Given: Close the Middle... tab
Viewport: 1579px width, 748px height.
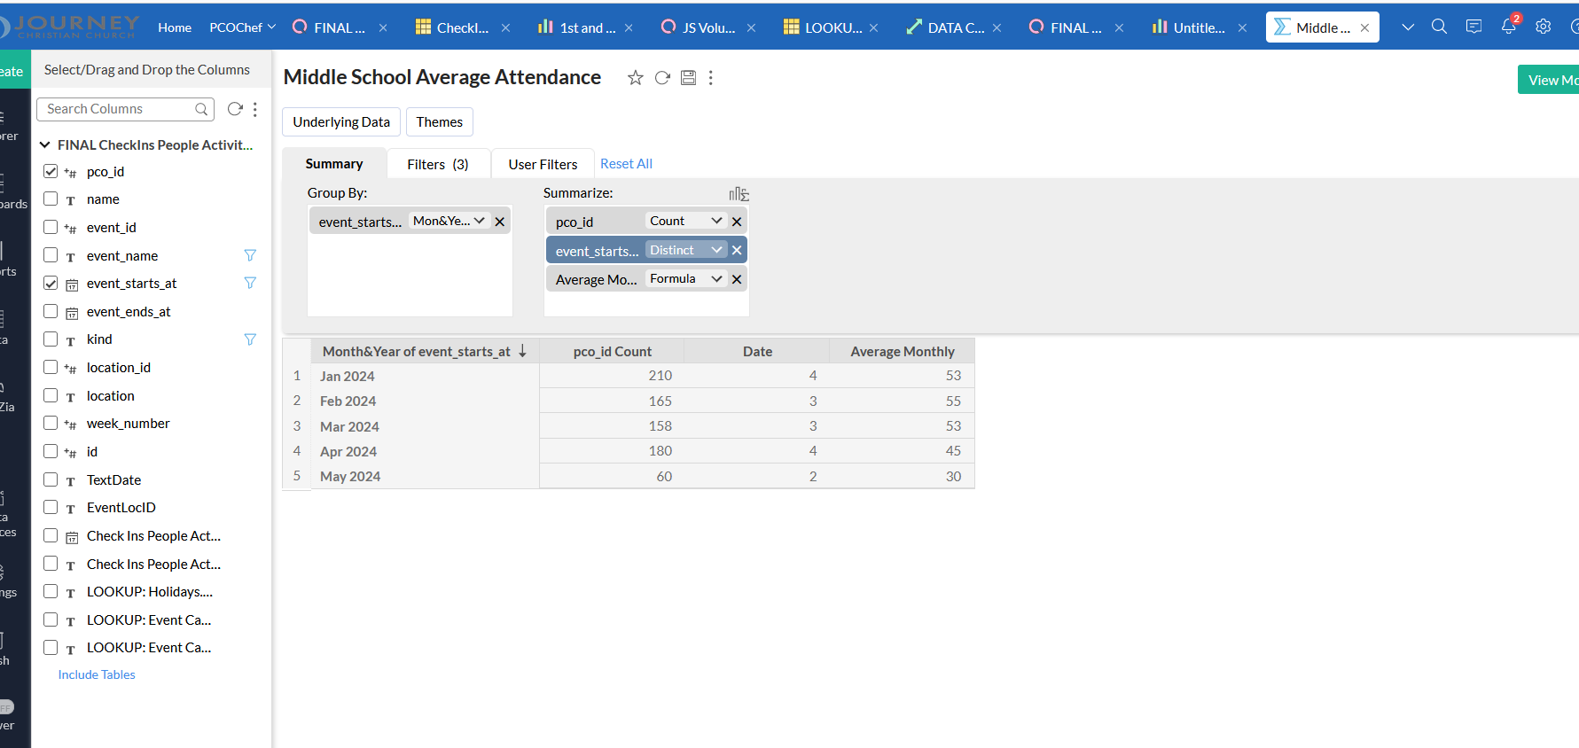Looking at the screenshot, I should click(1364, 28).
